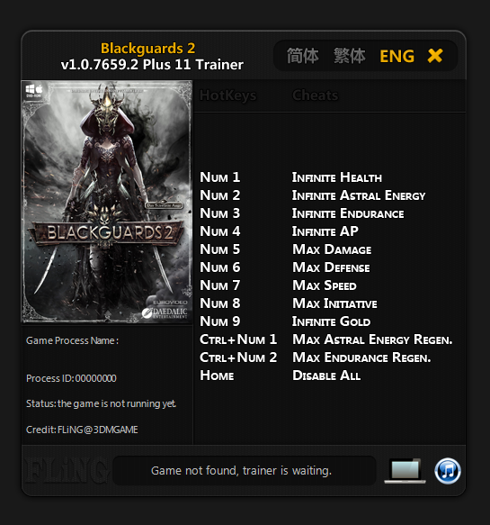The width and height of the screenshot is (490, 525).
Task: Select the Infinite Endurance cheat
Action: tap(348, 213)
